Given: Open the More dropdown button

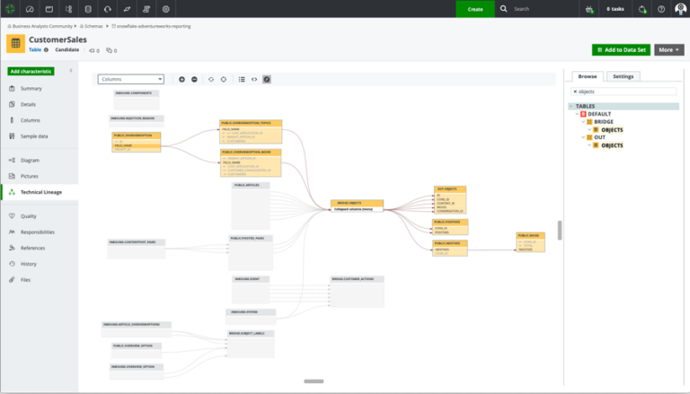Looking at the screenshot, I should (x=668, y=50).
